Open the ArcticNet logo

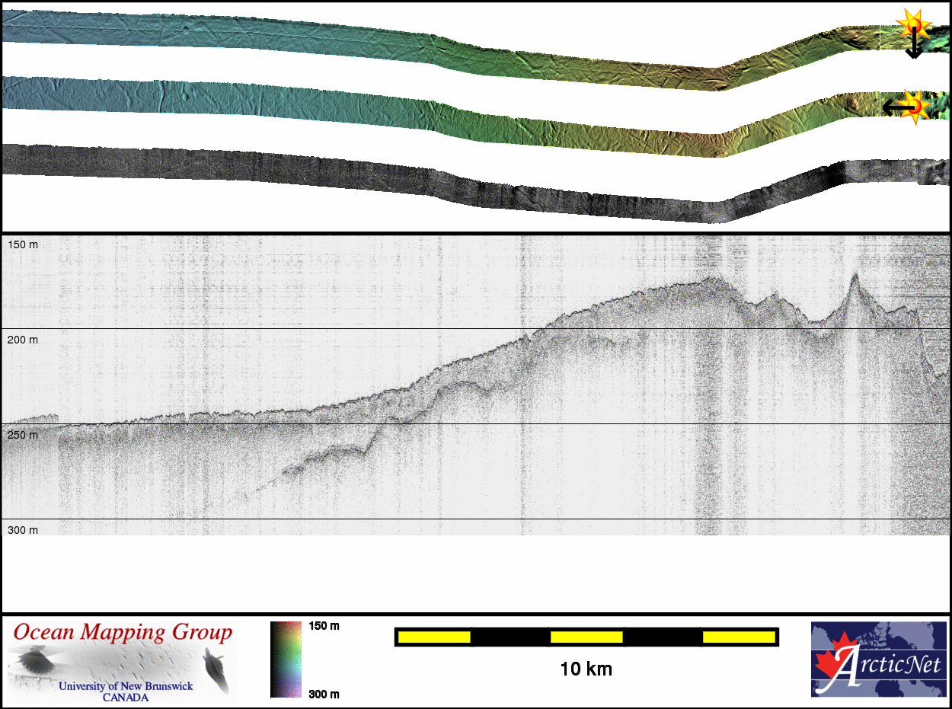click(x=878, y=659)
